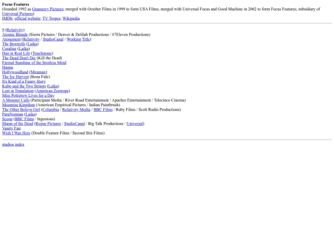Viewport: 334px width, 250px height.
Task: Open the Gramercy Pictures link
Action: coord(48,9)
